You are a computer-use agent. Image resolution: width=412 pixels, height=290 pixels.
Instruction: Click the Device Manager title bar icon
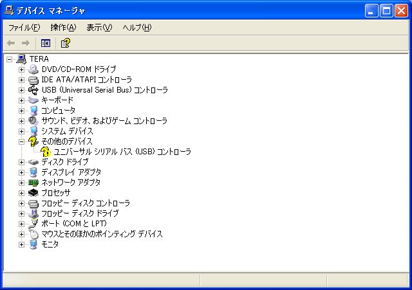click(9, 10)
